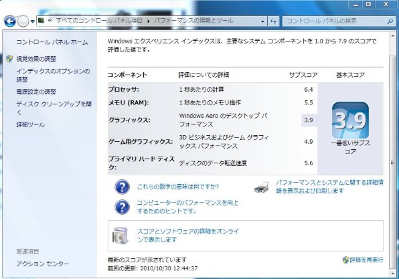Screen dimensions: 399x279
Task: Click scrollbar up arrow
Action: pyautogui.click(x=392, y=35)
